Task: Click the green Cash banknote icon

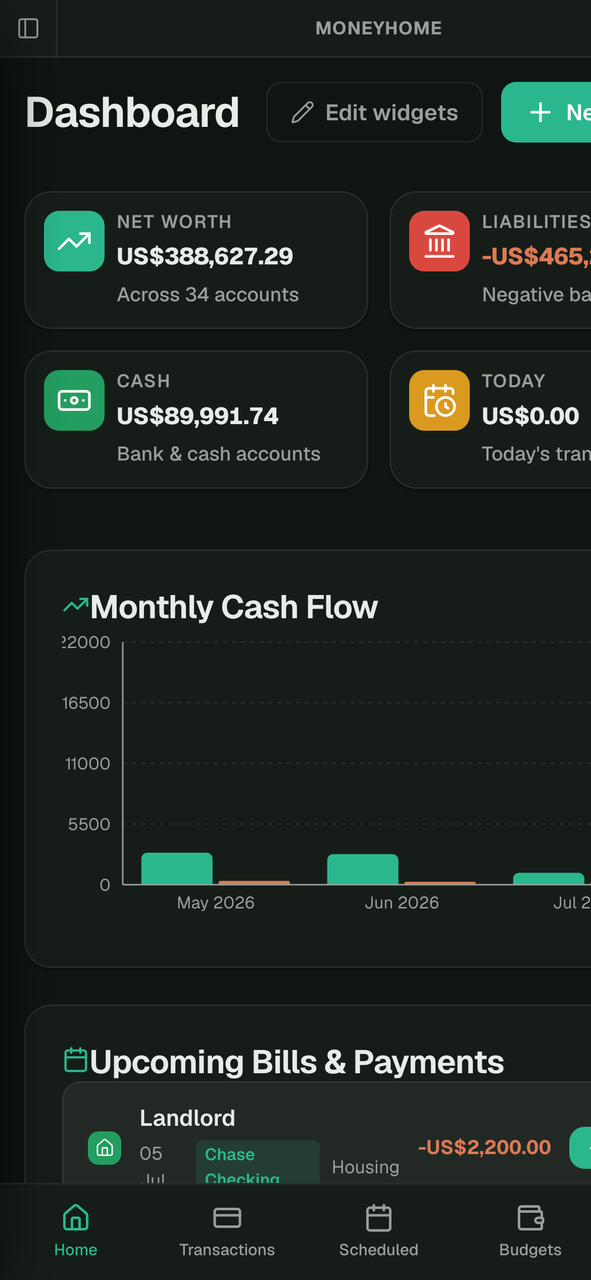Action: pyautogui.click(x=74, y=400)
